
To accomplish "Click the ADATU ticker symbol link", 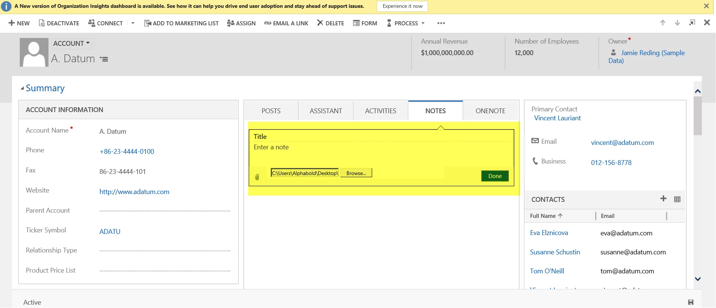I will (110, 231).
